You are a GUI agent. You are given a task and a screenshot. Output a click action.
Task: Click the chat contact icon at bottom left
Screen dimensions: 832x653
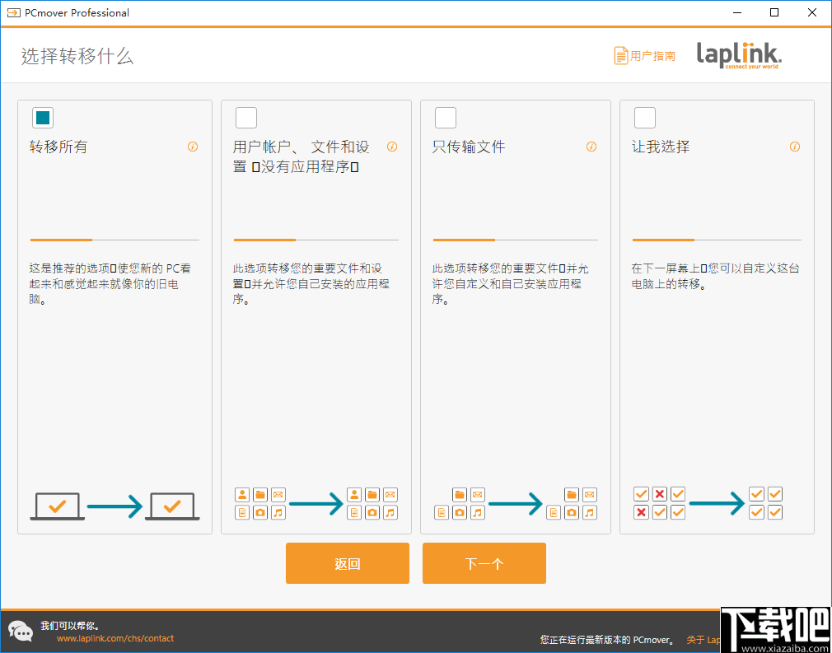[x=20, y=631]
